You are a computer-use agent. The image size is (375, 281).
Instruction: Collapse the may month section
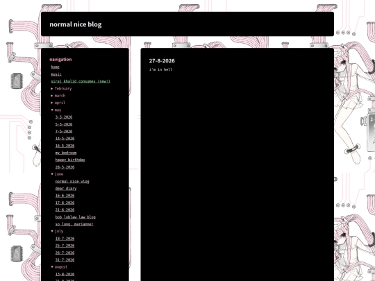[x=56, y=110]
